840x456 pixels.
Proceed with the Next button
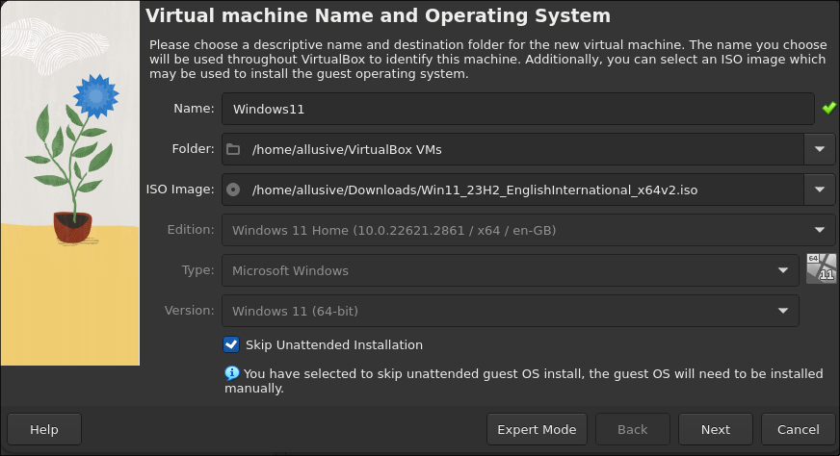715,429
